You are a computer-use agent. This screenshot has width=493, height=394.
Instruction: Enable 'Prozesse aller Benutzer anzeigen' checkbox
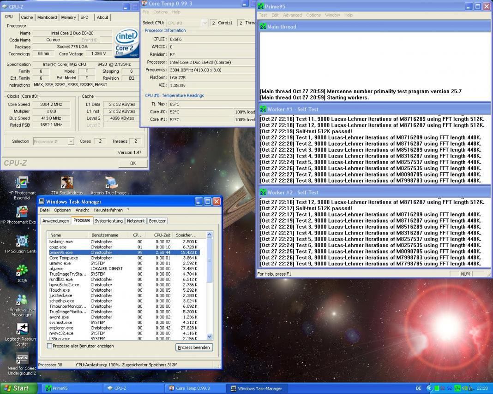(x=49, y=346)
